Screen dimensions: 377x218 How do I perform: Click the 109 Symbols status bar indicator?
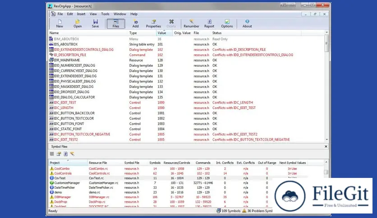229,211
